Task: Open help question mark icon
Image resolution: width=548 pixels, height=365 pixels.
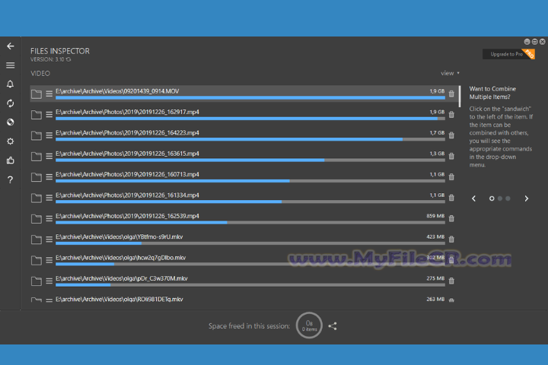Action: (11, 179)
